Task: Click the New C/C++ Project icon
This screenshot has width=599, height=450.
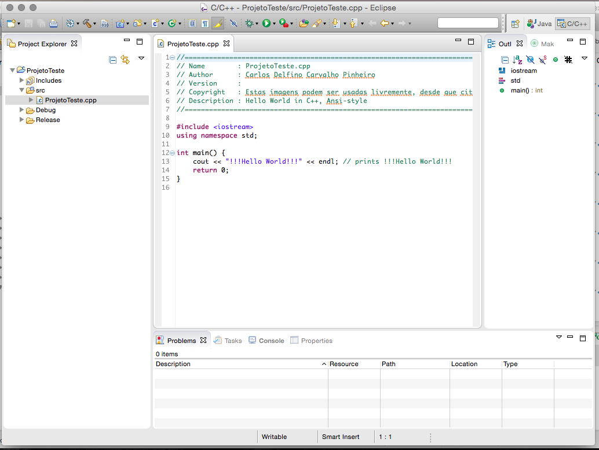Action: point(120,24)
